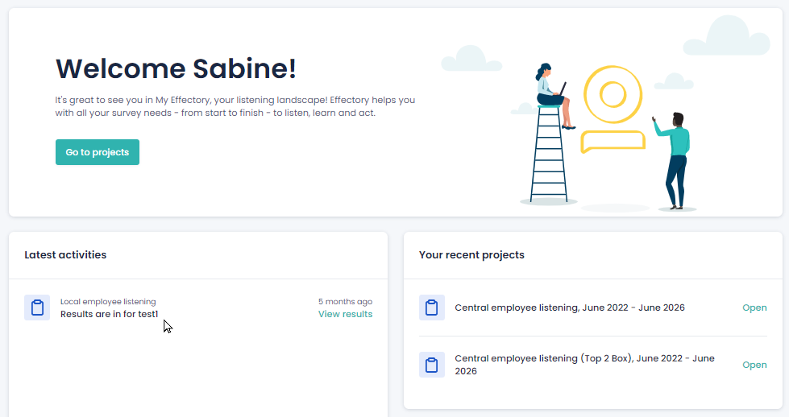Click 'Central employee listening, June 2022 - June 2026' title
This screenshot has width=789, height=417.
tap(570, 308)
